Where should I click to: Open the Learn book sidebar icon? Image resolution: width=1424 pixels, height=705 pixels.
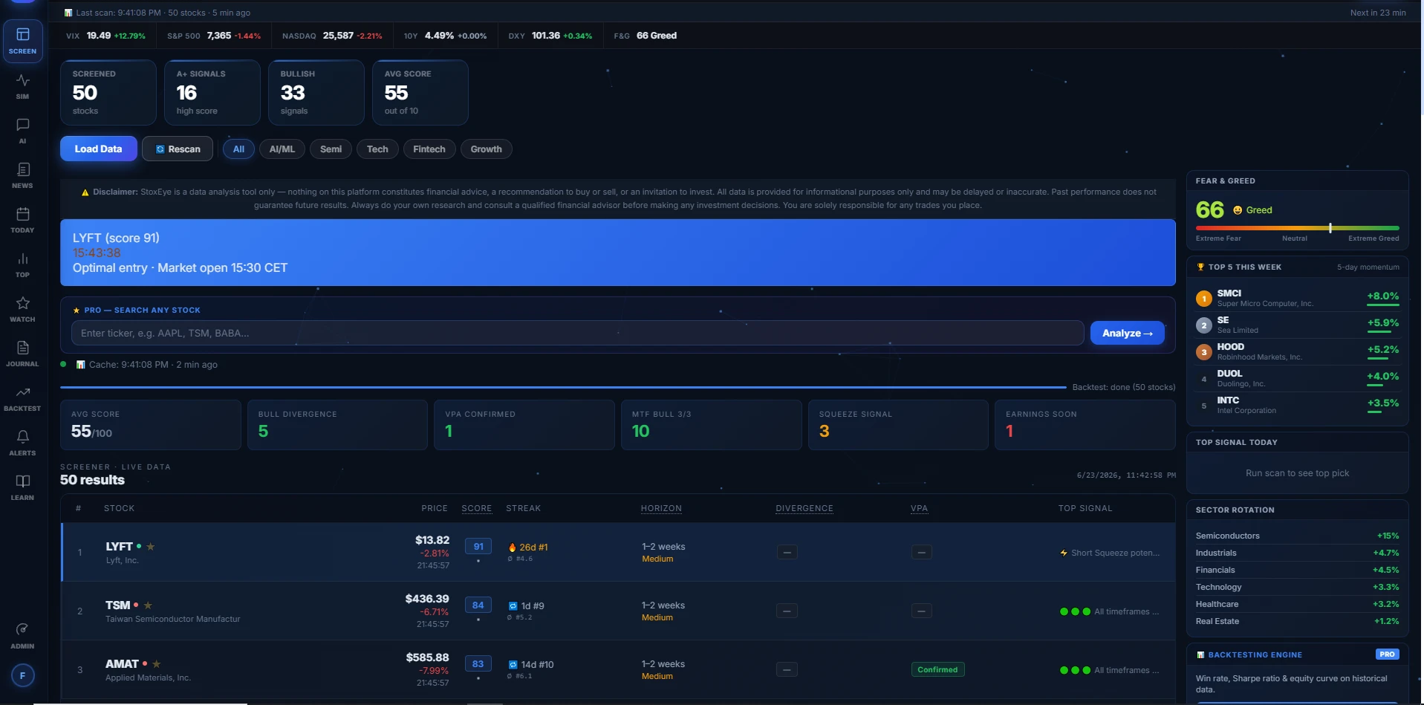click(22, 487)
